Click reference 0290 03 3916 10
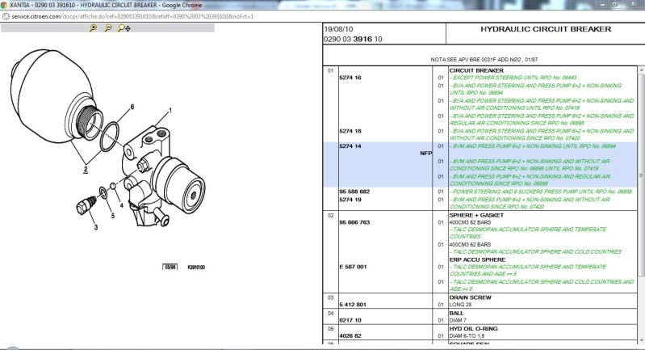645x350 pixels. tap(353, 39)
